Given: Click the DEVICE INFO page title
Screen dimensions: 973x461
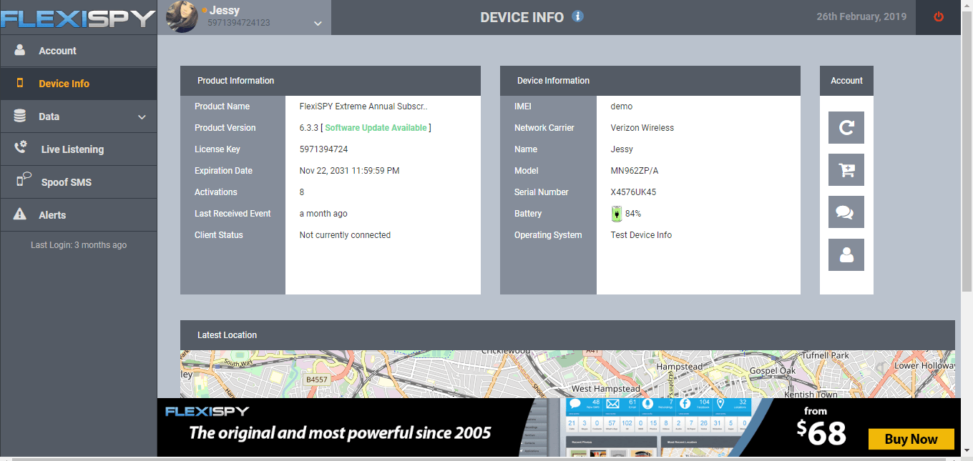Looking at the screenshot, I should (522, 17).
